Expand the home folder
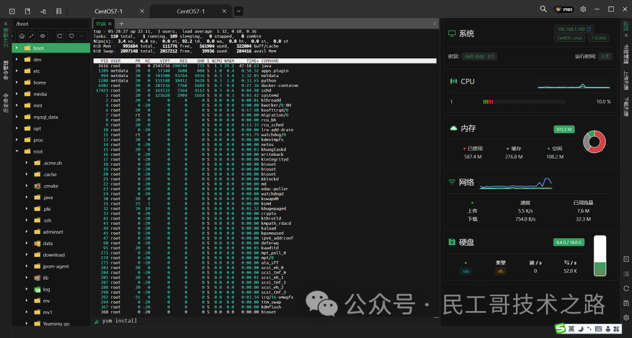The image size is (632, 338). [16, 82]
